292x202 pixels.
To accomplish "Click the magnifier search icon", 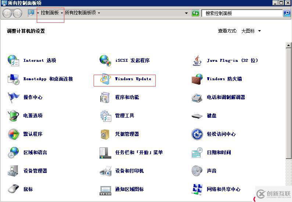I will click(287, 13).
